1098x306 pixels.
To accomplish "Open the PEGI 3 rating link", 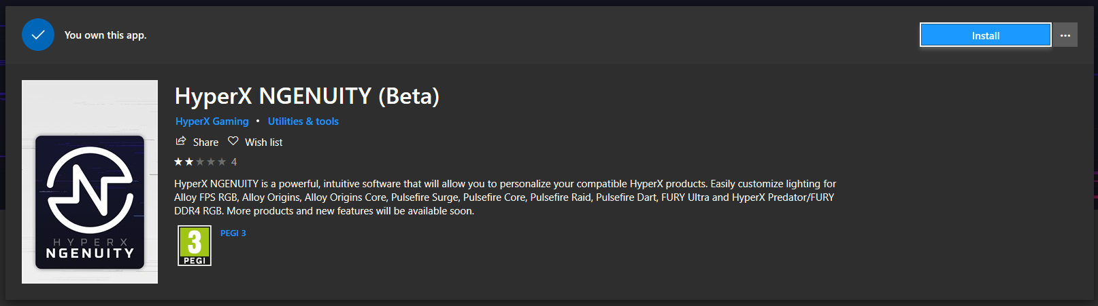I will click(x=233, y=233).
